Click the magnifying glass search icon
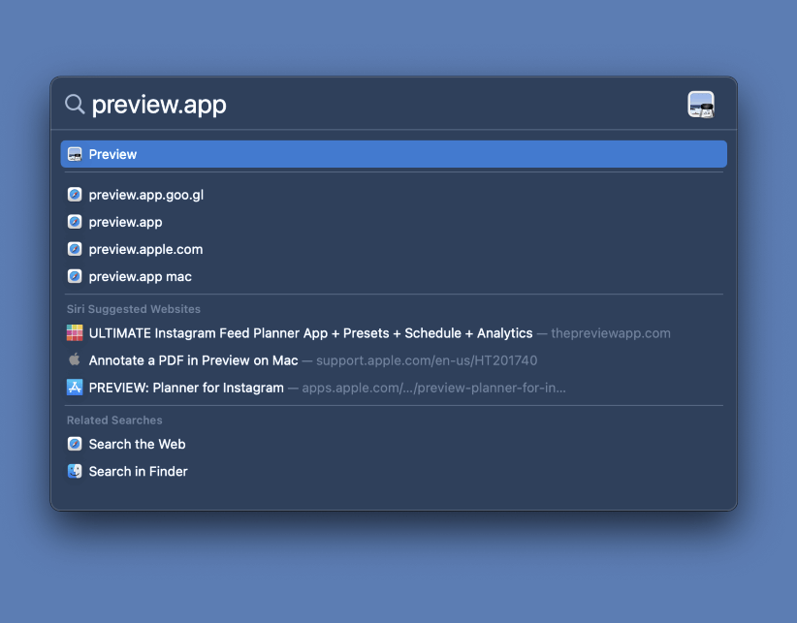 tap(75, 104)
